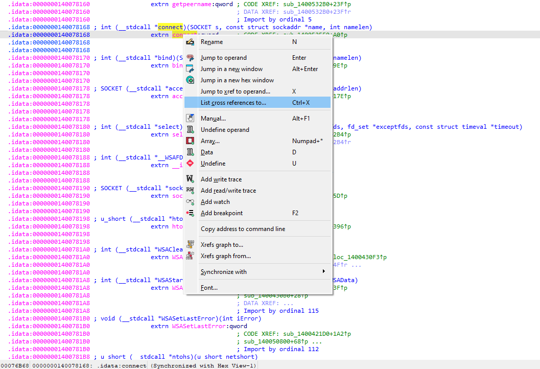Screen dimensions: 540x369
Task: Click the Jump in a new hex window icon
Action: 190,80
